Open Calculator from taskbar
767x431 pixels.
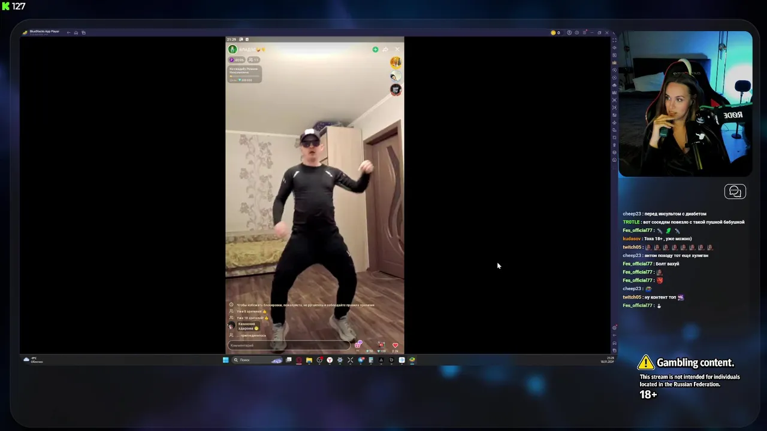[371, 360]
